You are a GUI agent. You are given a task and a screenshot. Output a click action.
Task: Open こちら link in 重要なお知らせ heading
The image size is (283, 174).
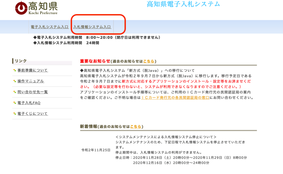coord(149,61)
